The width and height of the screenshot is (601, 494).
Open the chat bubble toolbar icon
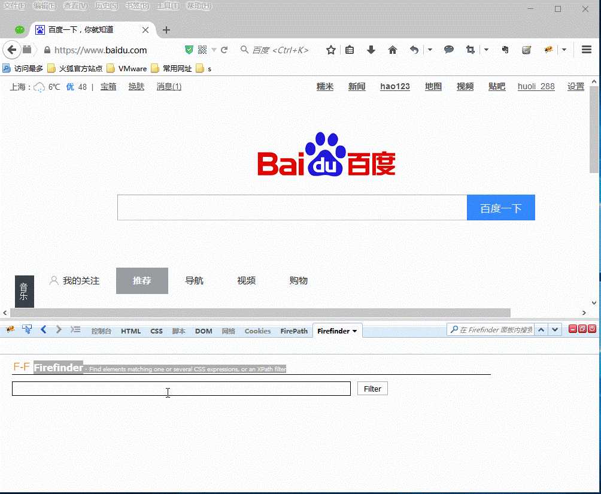[449, 50]
